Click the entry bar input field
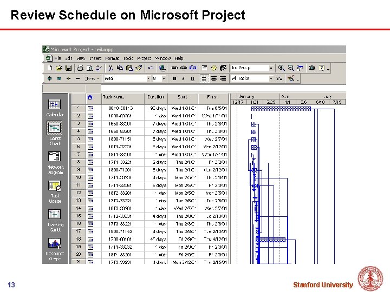The image size is (390, 292). 223,88
